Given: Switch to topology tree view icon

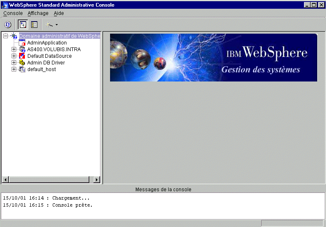Looking at the screenshot, I should pyautogui.click(x=23, y=25).
